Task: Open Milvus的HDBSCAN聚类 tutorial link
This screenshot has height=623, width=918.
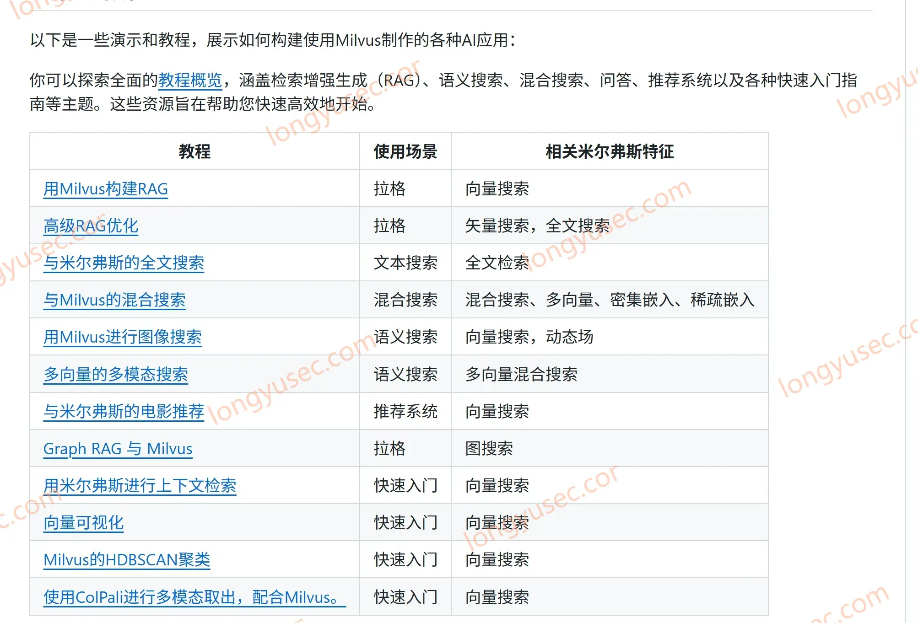Action: pos(127,559)
